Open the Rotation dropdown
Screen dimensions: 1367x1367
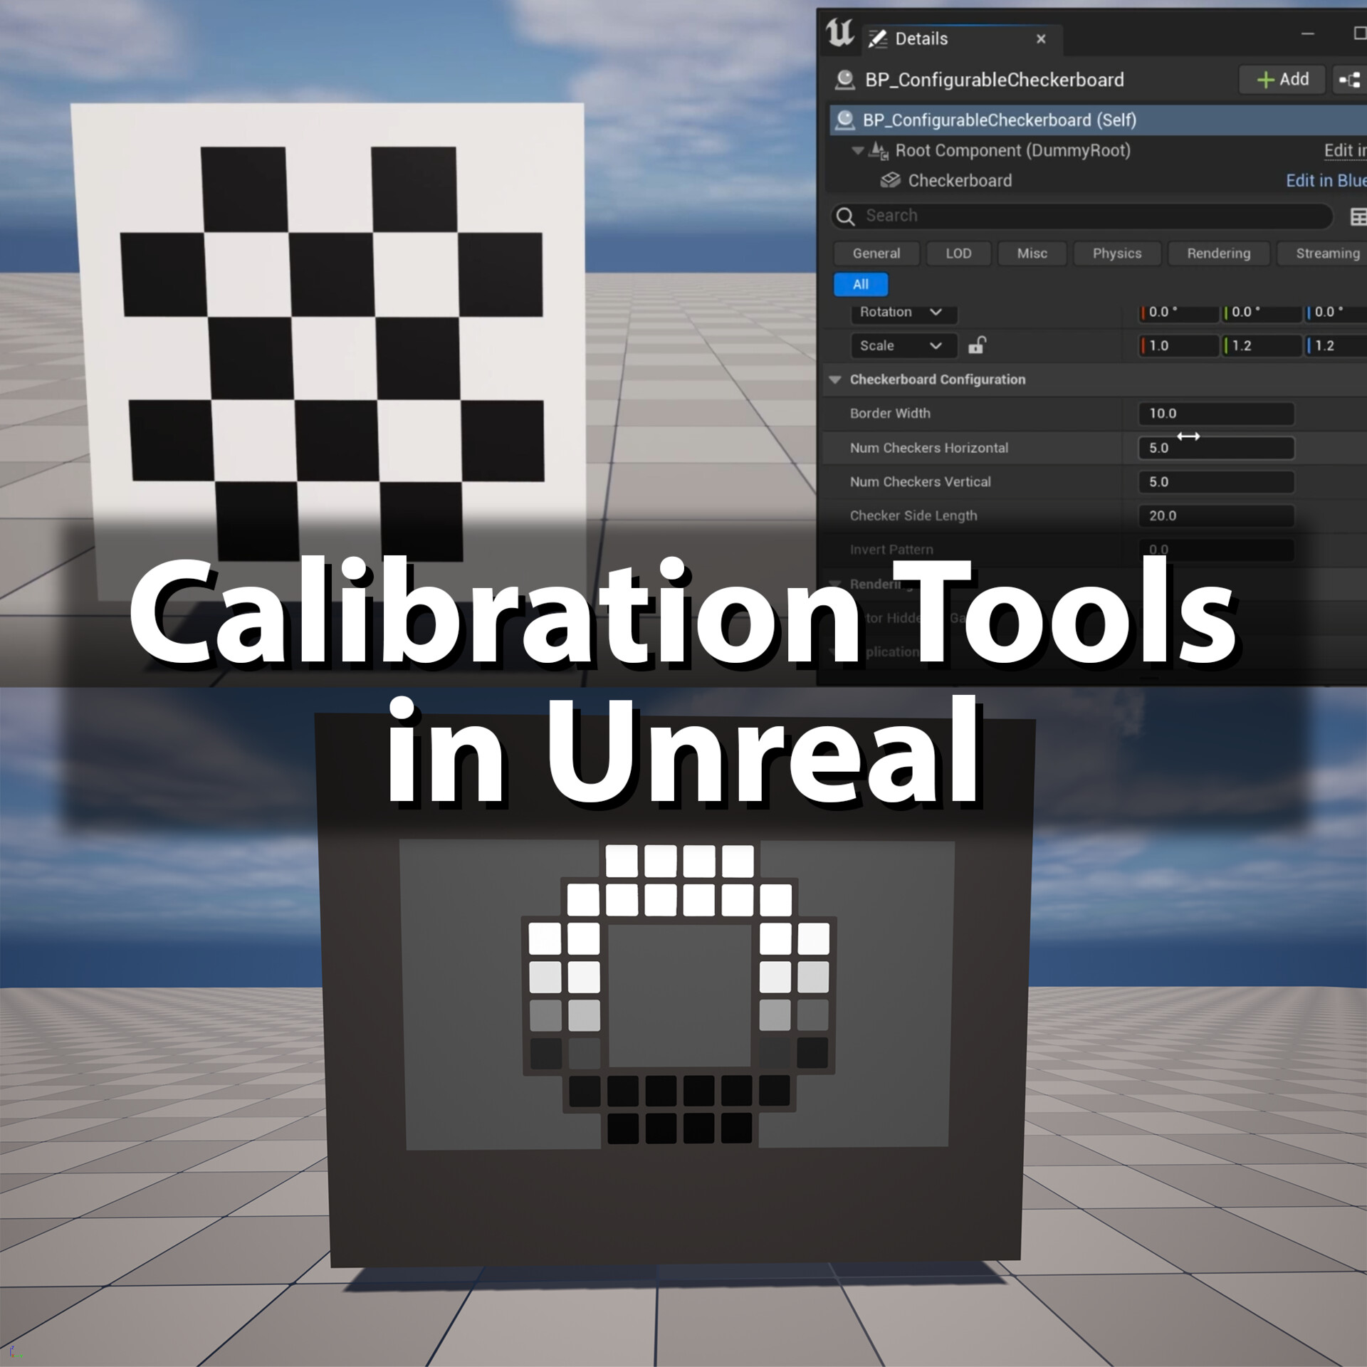(x=935, y=313)
